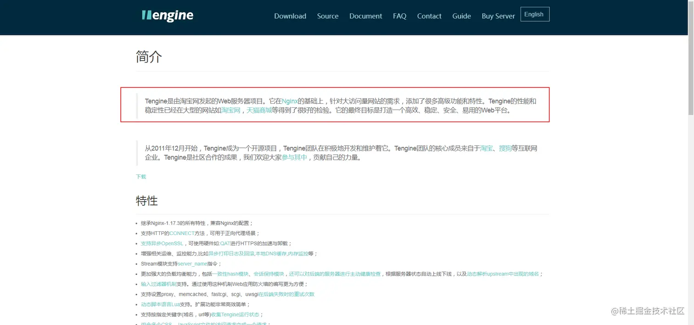
Task: Open the Guide nav item
Action: pyautogui.click(x=462, y=16)
